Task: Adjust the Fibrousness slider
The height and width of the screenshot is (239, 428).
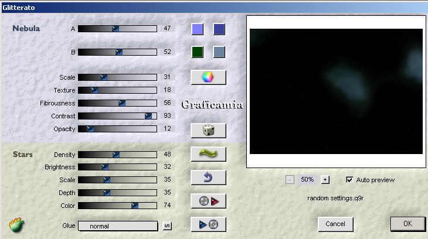Action: coord(117,103)
